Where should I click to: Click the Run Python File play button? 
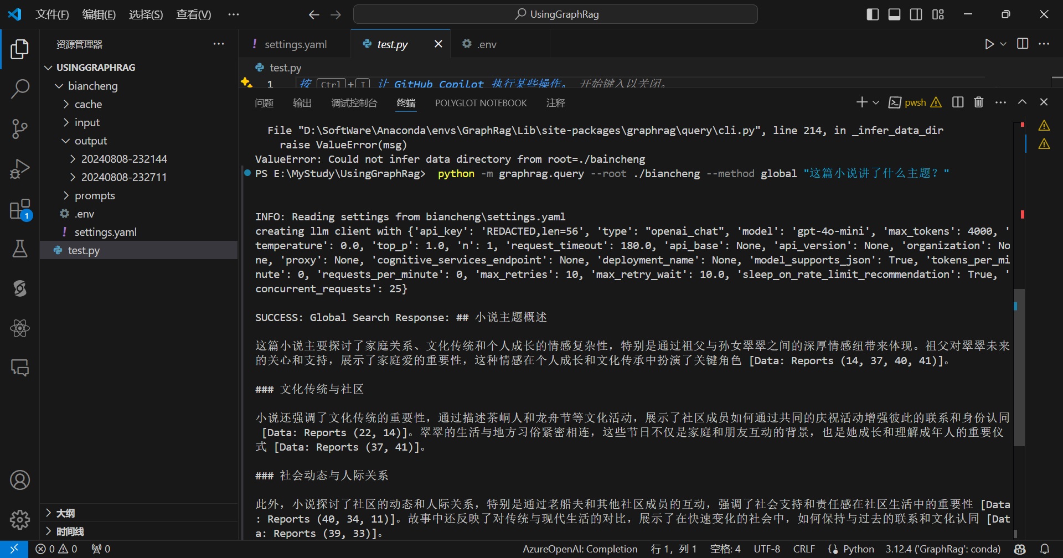point(989,44)
